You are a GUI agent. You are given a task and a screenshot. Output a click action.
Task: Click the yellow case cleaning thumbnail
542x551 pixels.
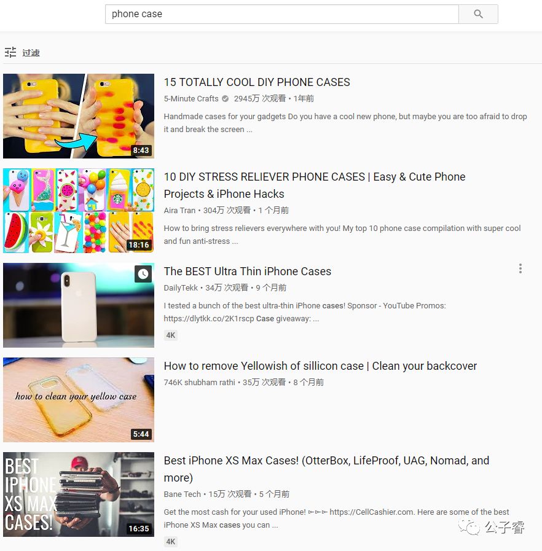click(x=79, y=400)
